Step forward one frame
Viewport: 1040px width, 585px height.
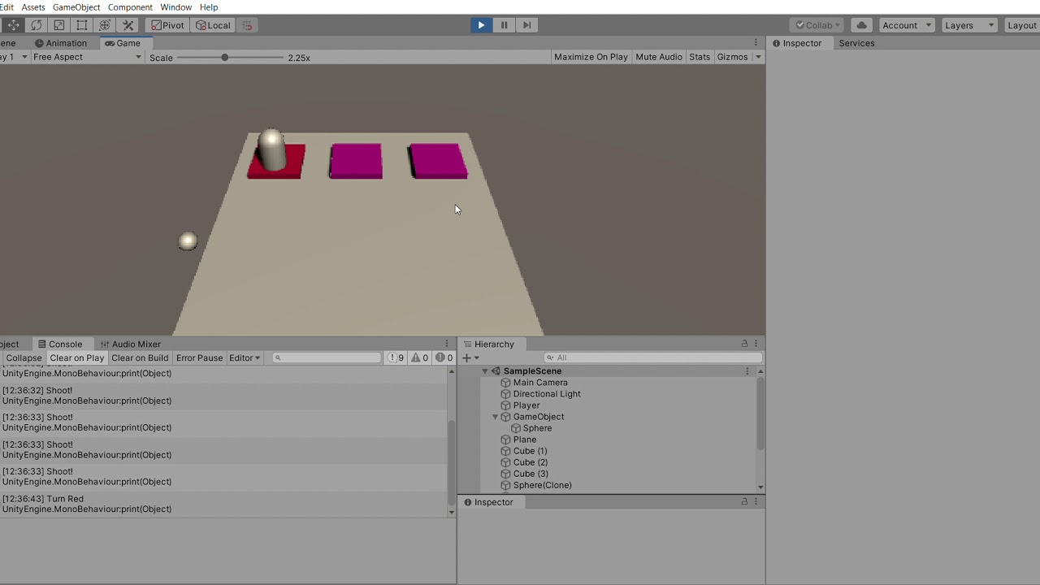pyautogui.click(x=526, y=25)
